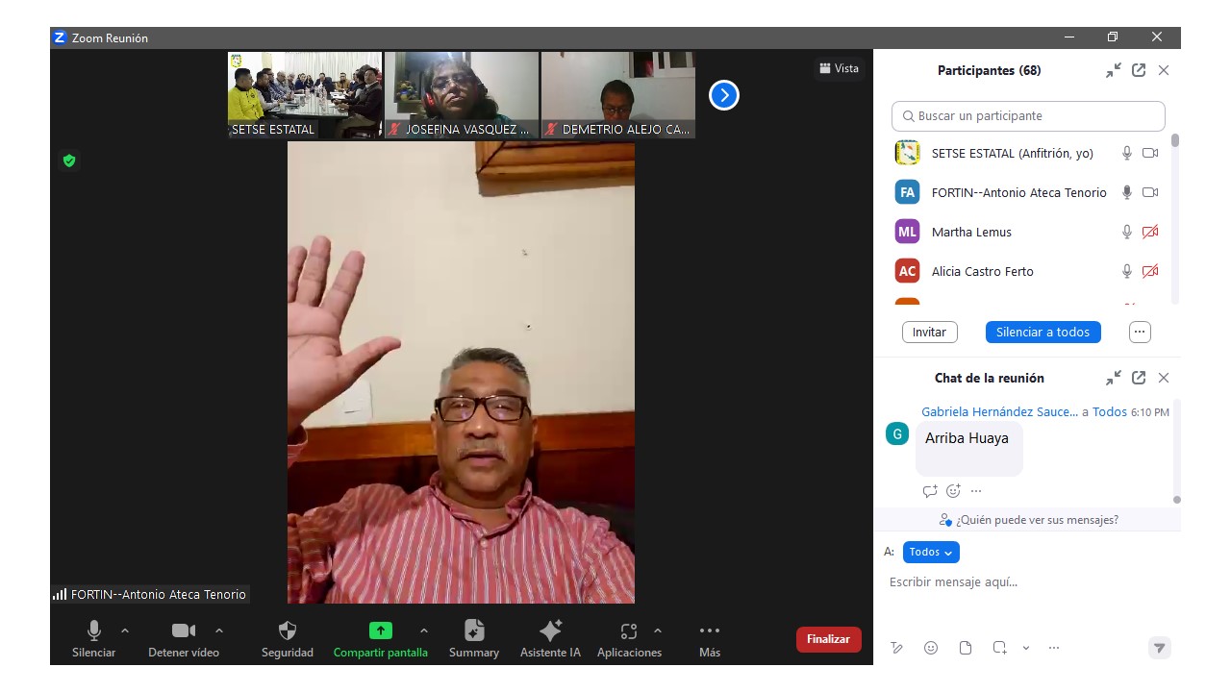Viewport: 1231px width, 692px height.
Task: Expand audio options arrow beside Silenciar
Action: [x=125, y=630]
